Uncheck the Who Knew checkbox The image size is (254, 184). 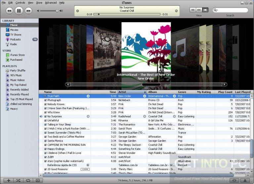[x=46, y=112]
